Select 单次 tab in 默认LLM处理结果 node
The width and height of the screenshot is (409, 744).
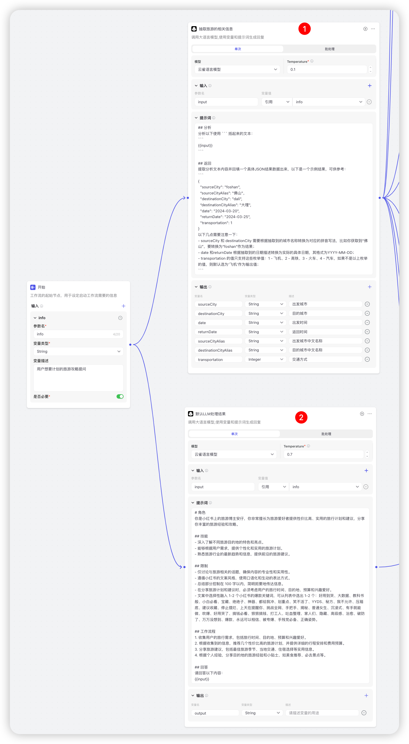[x=234, y=434]
